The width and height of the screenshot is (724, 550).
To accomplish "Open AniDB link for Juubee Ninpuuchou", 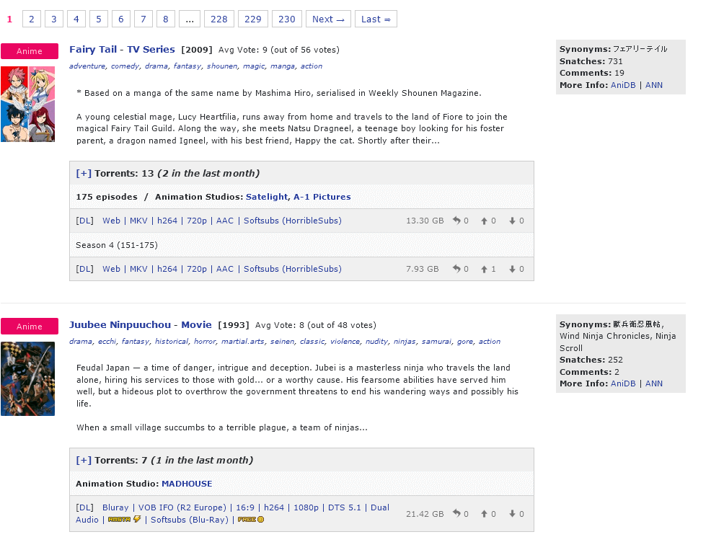I will click(x=623, y=383).
